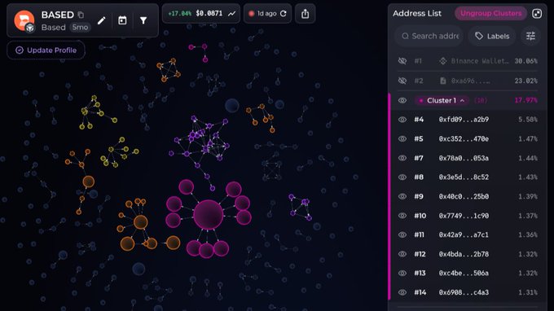Show hidden address #2 0xa696

402,81
